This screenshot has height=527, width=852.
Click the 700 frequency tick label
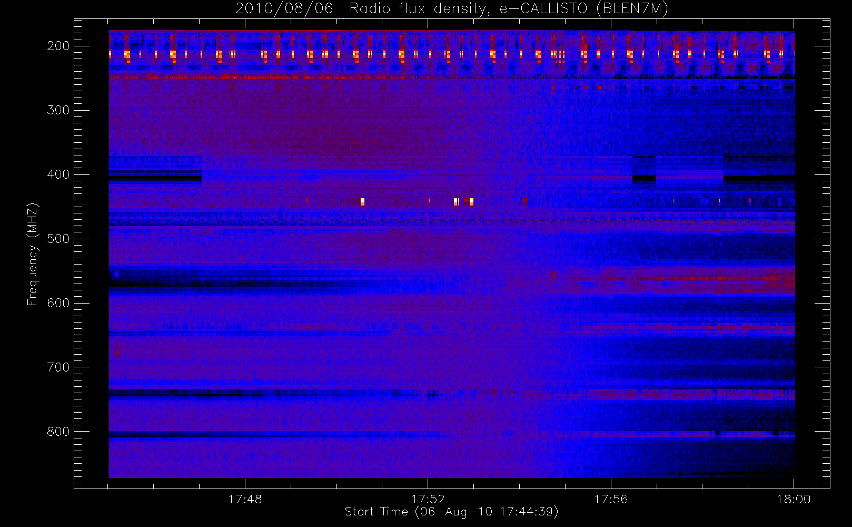tap(58, 367)
